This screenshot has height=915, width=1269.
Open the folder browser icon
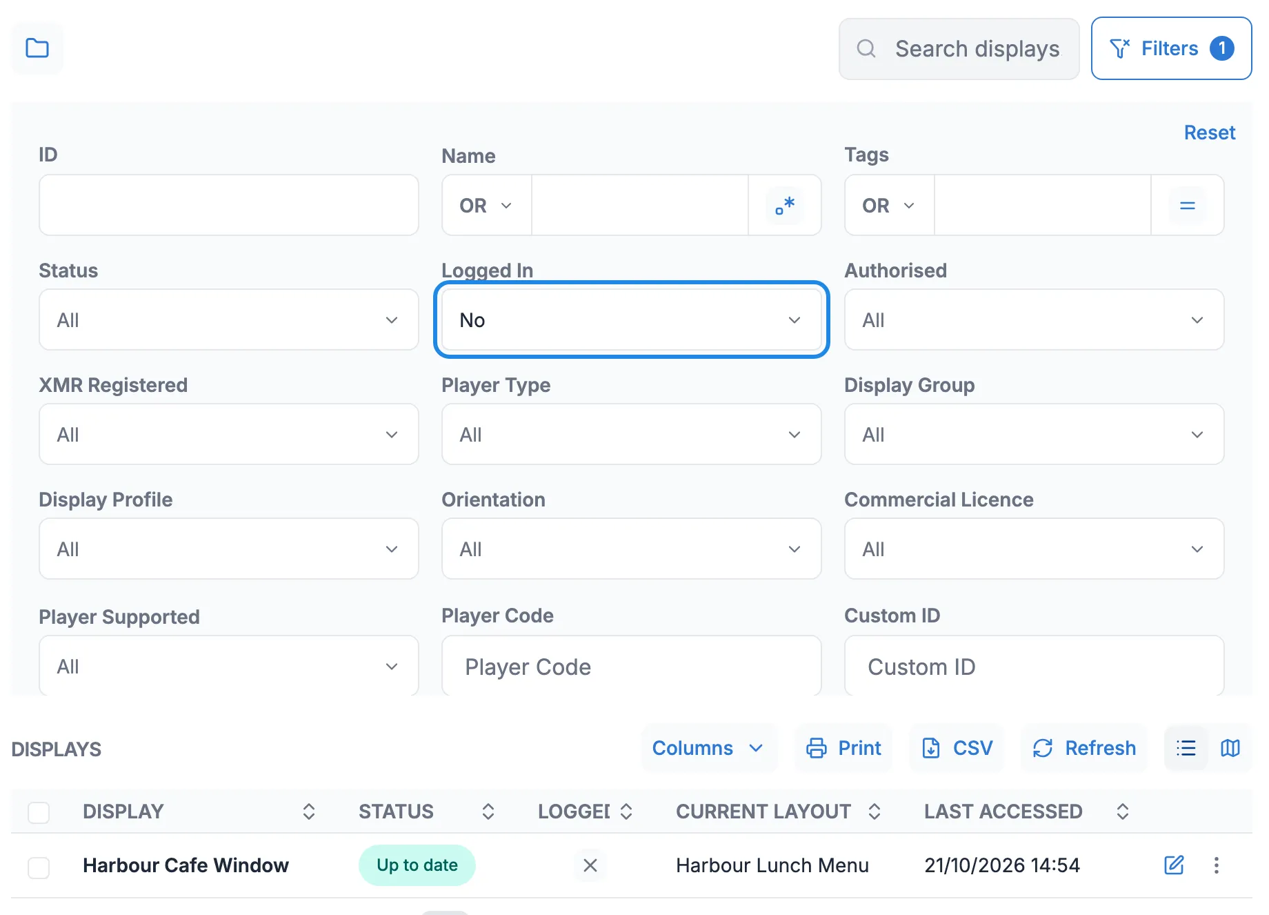[37, 48]
